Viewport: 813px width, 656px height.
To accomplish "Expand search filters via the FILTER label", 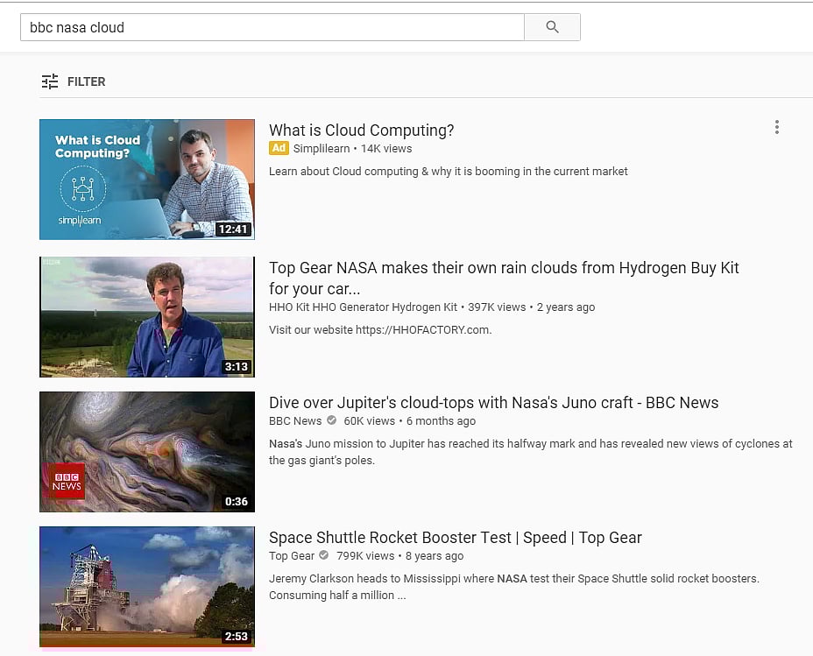I will [86, 81].
